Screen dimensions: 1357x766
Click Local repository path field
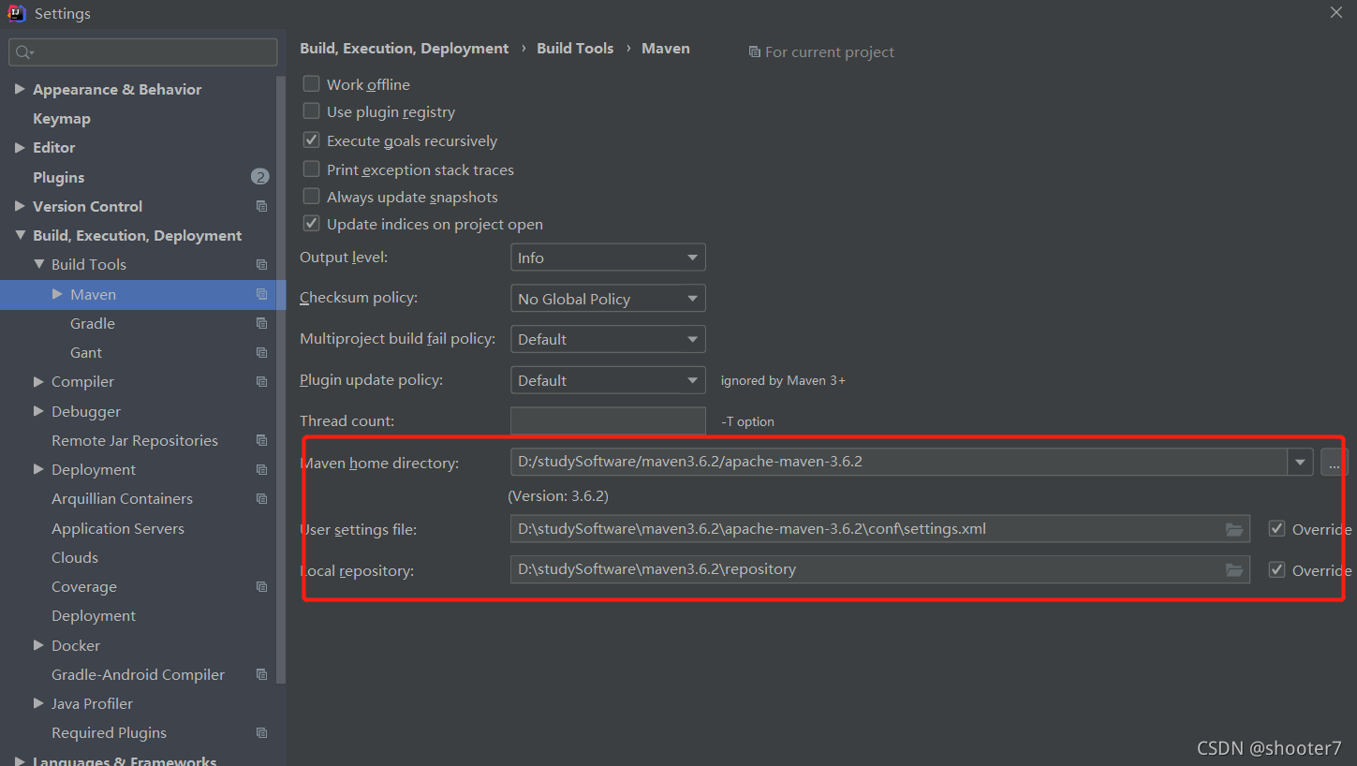(880, 569)
